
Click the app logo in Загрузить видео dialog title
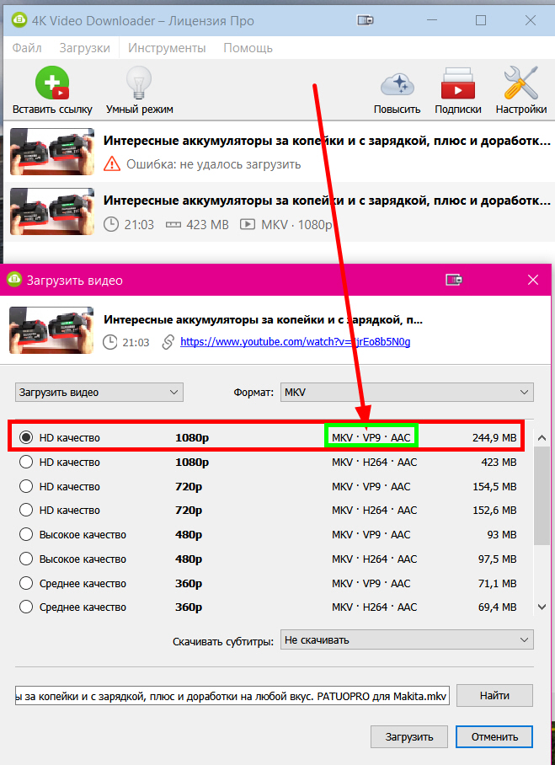(x=14, y=280)
